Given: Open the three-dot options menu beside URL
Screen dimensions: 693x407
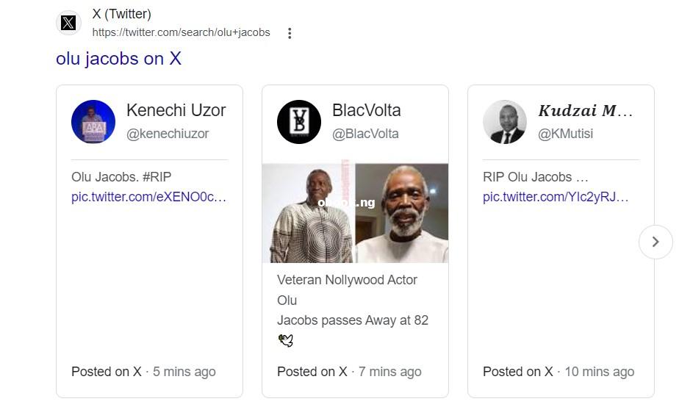Looking at the screenshot, I should 290,33.
